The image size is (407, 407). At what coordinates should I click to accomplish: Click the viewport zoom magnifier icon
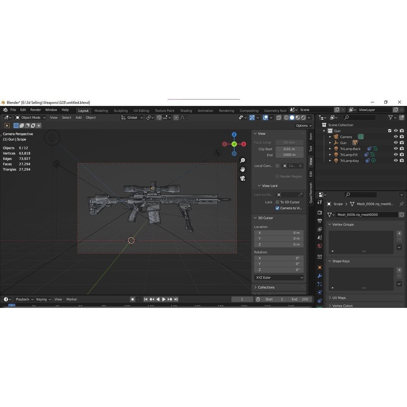pos(242,161)
